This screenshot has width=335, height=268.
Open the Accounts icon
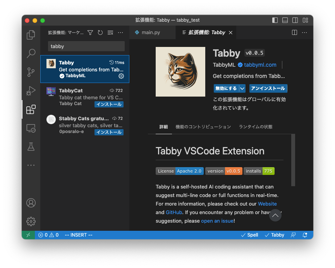(x=31, y=203)
